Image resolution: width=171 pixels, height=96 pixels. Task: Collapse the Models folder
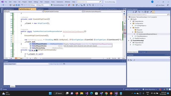click(x=131, y=28)
